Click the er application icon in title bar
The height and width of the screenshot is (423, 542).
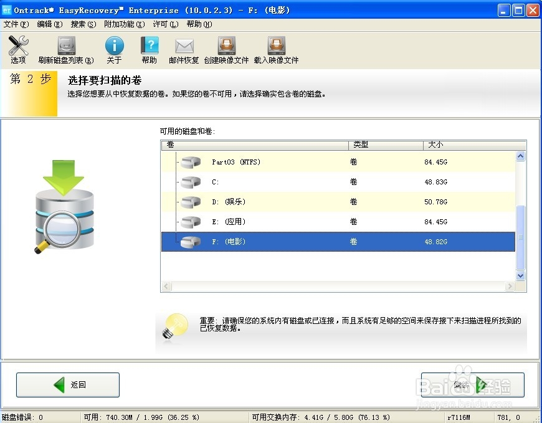(x=7, y=11)
